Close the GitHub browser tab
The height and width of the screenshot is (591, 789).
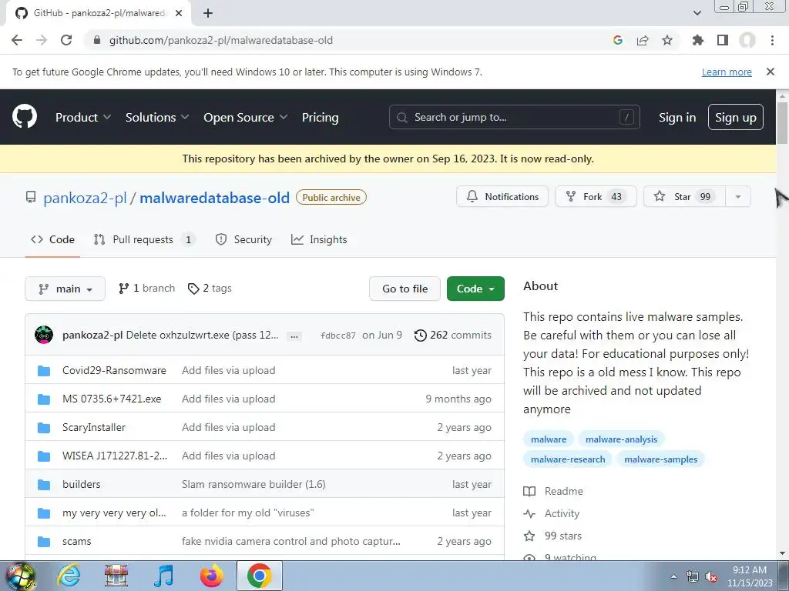[x=179, y=13]
